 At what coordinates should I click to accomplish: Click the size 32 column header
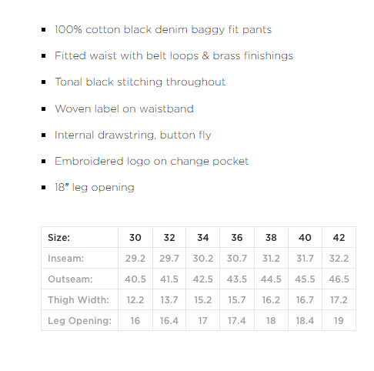tap(169, 238)
